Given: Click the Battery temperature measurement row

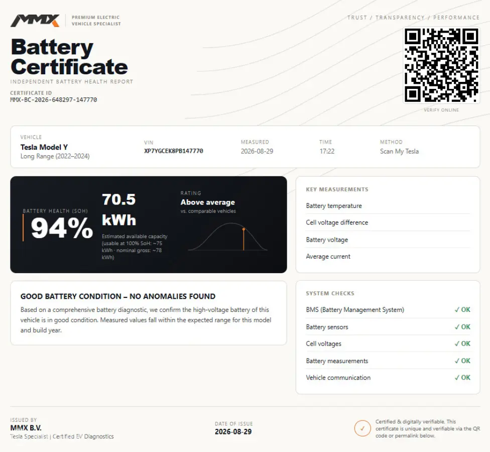Looking at the screenshot, I should point(388,206).
